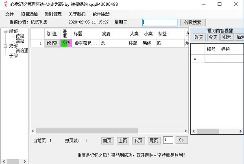
Task: Show tomorrow's reviews with 明天 button
Action: [227, 37]
